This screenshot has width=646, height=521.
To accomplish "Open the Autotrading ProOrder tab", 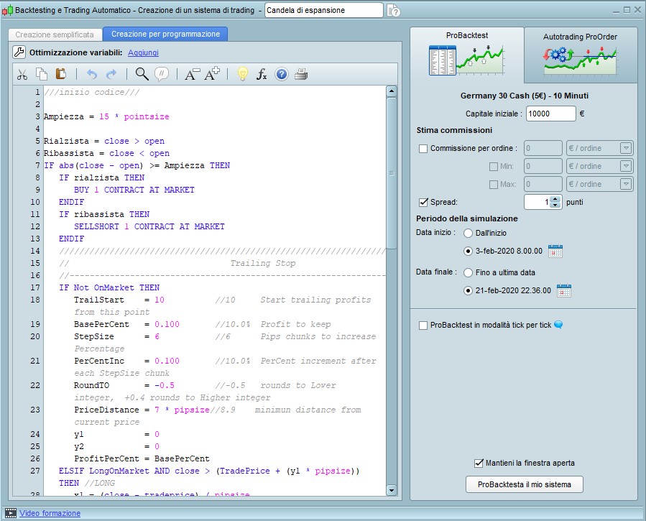I will pyautogui.click(x=580, y=55).
